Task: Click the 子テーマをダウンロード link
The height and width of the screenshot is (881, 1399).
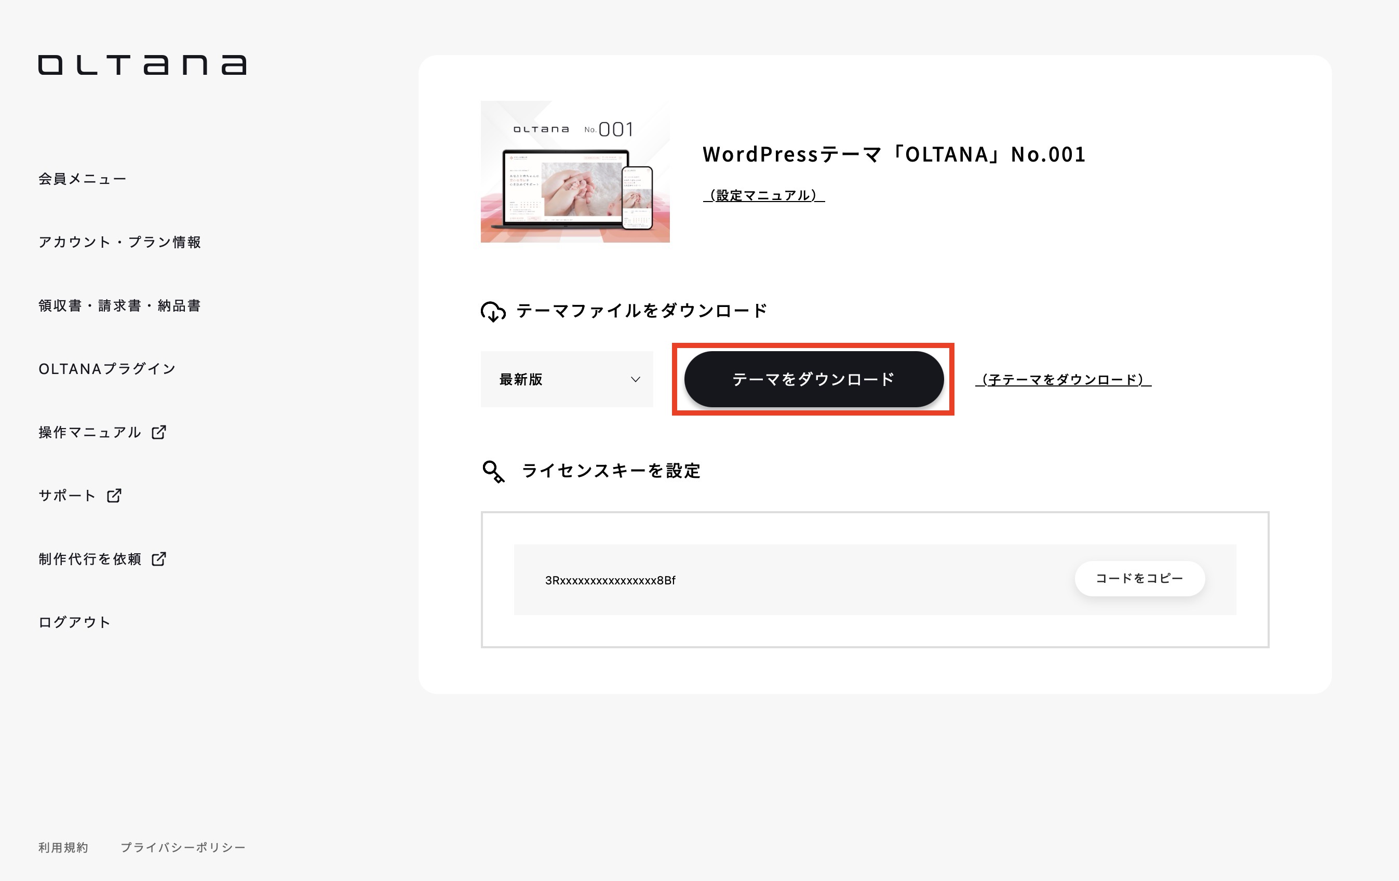Action: point(1065,380)
